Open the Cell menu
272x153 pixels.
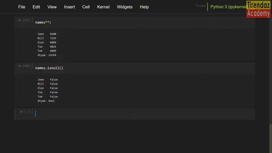(x=86, y=7)
